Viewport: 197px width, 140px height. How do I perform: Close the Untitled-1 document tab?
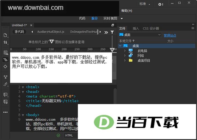(x=31, y=25)
